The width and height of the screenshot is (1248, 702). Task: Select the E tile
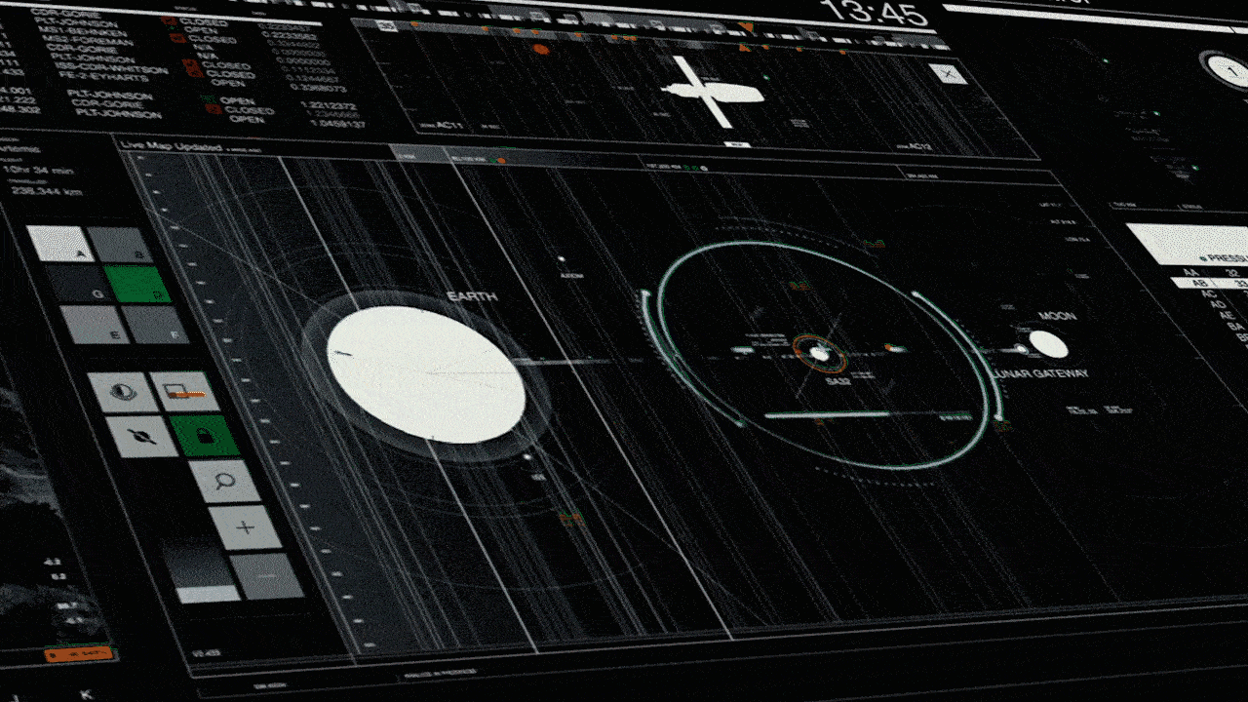tap(94, 325)
